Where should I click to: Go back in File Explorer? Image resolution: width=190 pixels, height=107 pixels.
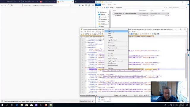click(97, 8)
